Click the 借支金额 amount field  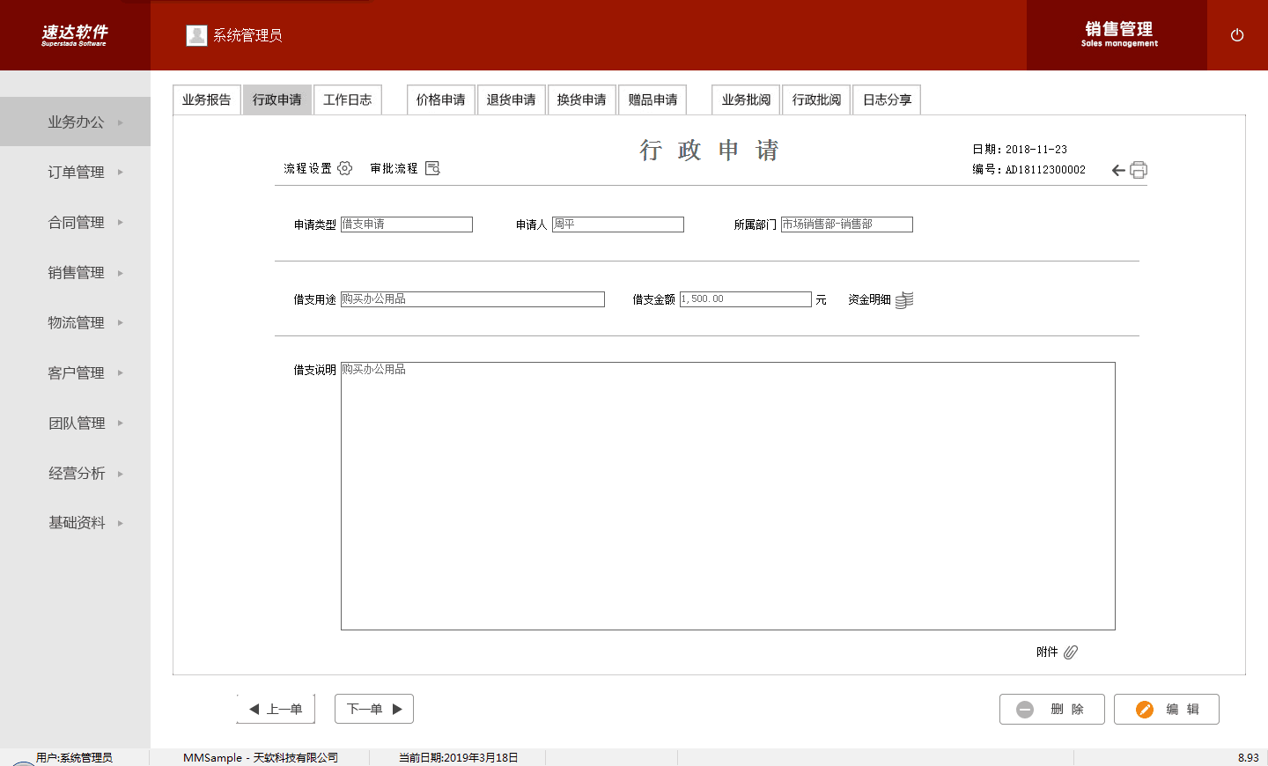tap(745, 299)
